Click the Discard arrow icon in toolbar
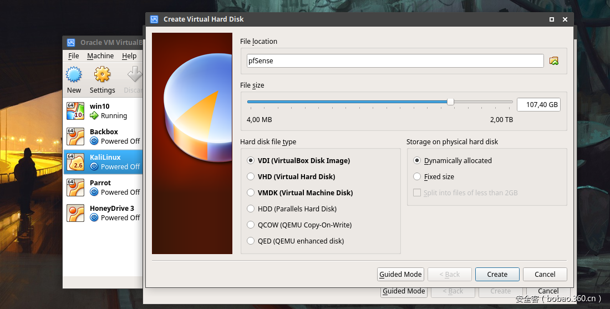The height and width of the screenshot is (309, 610). pos(135,74)
